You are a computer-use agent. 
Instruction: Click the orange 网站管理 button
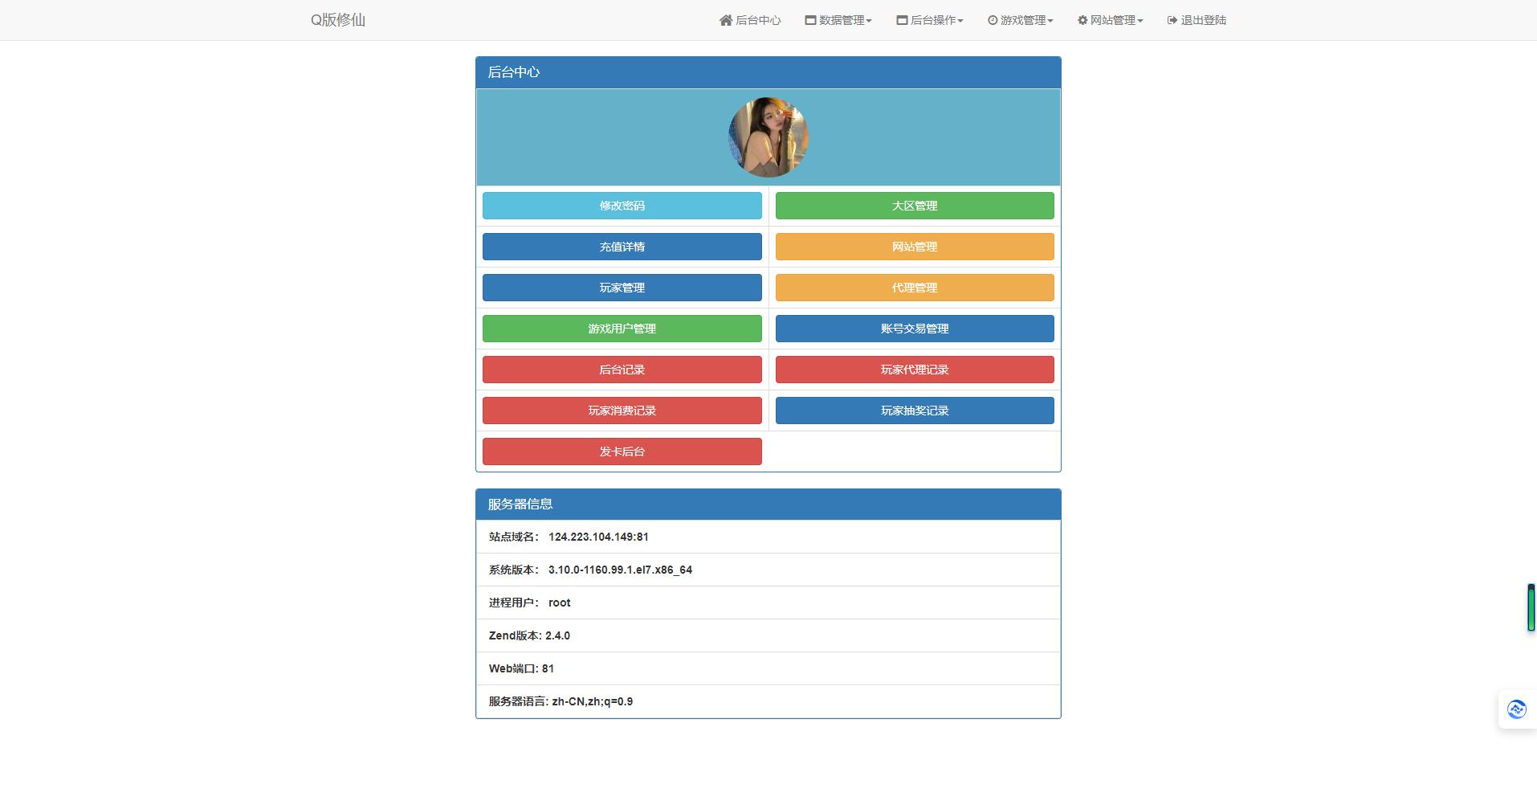[915, 247]
